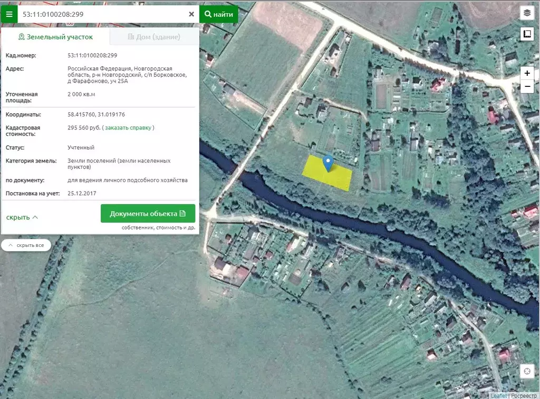Image resolution: width=540 pixels, height=399 pixels.
Task: Open the hamburger menu beside the search field
Action: point(9,14)
